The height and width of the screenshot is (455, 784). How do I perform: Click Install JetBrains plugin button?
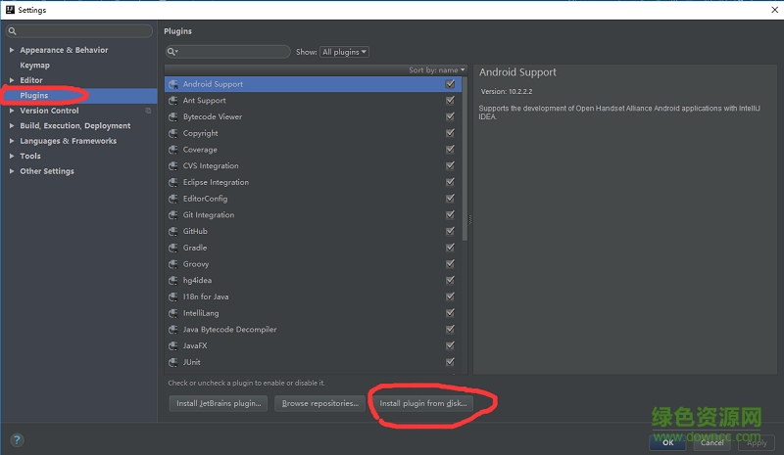(x=219, y=403)
